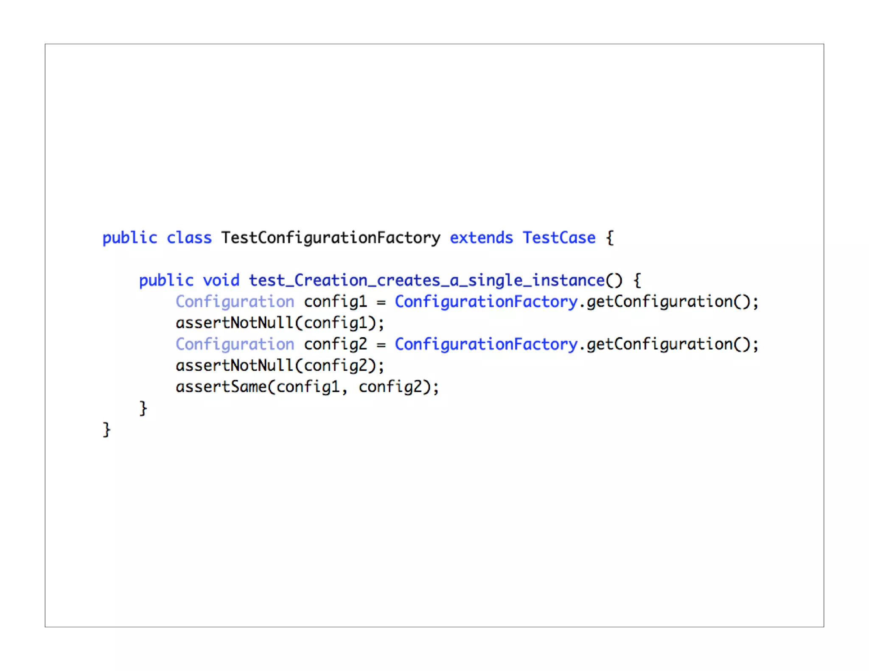Image resolution: width=869 pixels, height=671 pixels.
Task: Click Configuration type on config2 line
Action: (x=235, y=344)
